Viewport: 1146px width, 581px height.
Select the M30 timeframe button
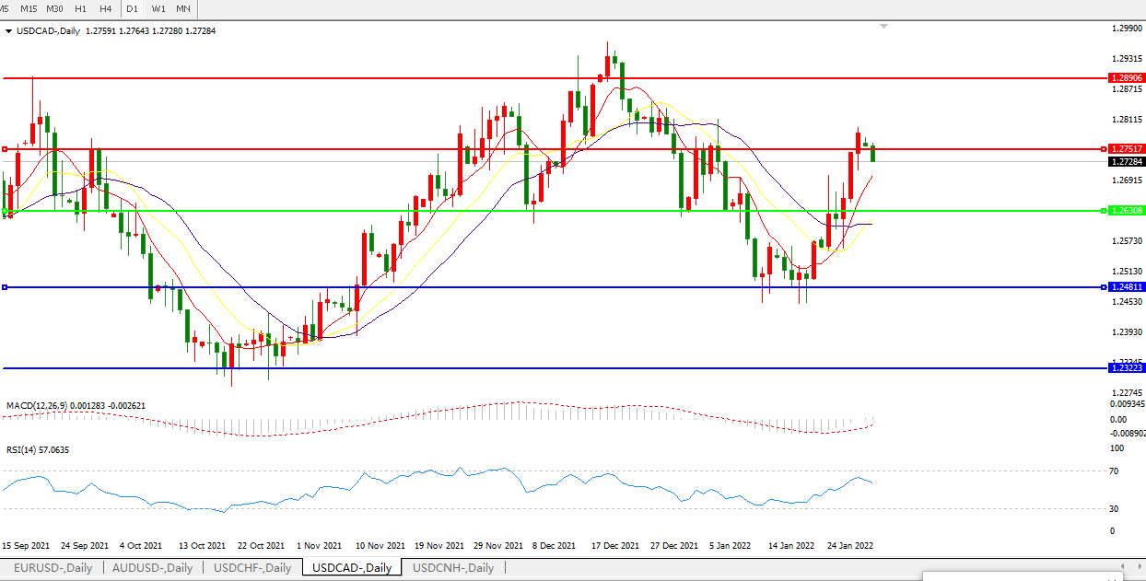pos(54,8)
